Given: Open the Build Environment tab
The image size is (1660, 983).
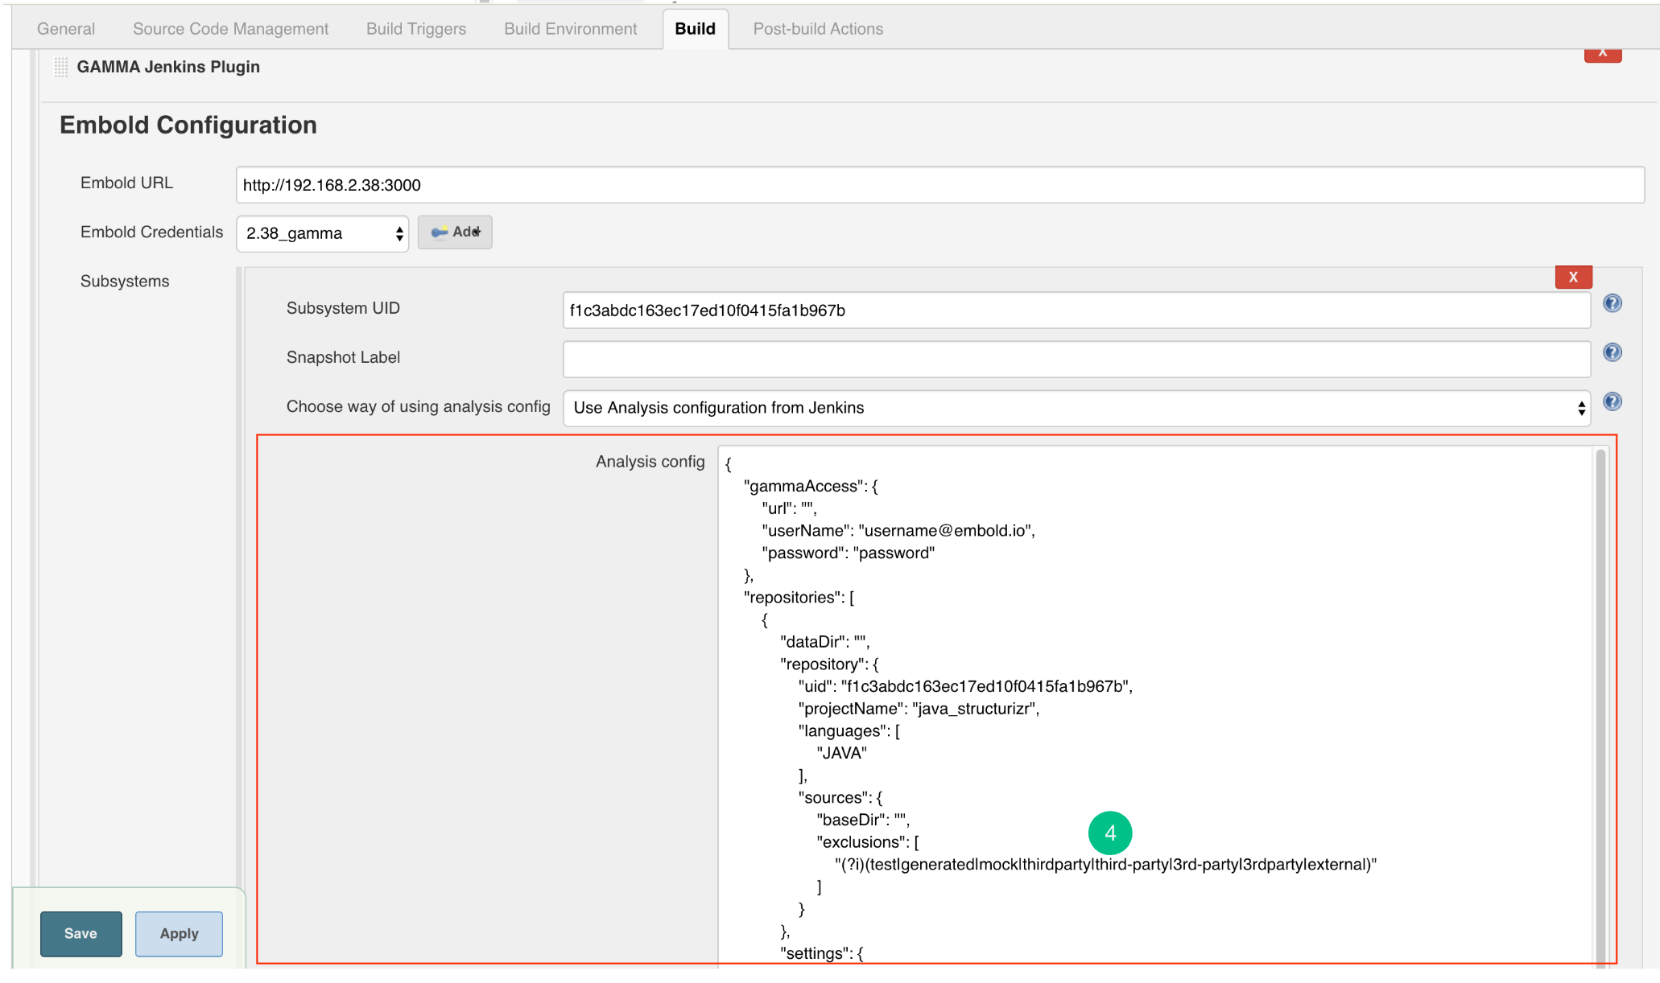Looking at the screenshot, I should [x=570, y=29].
